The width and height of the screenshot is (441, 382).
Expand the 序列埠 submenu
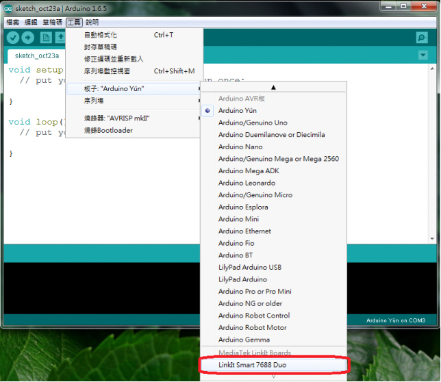pos(134,101)
